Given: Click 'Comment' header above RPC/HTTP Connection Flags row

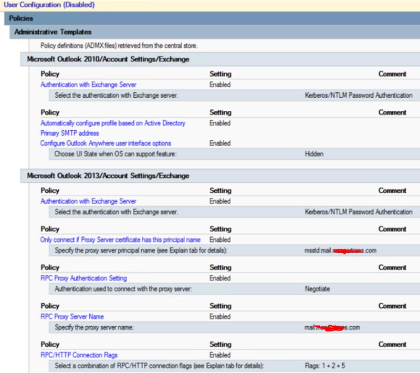Looking at the screenshot, I should pos(392,344).
